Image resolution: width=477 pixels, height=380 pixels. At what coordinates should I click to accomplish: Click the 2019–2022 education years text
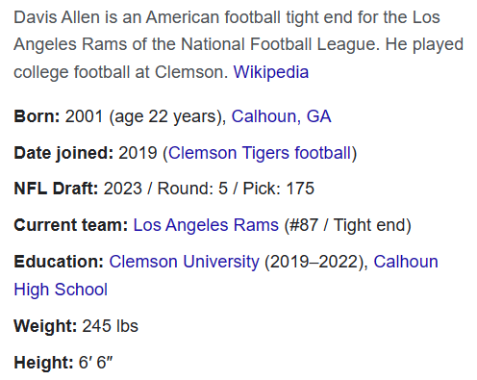pyautogui.click(x=314, y=262)
